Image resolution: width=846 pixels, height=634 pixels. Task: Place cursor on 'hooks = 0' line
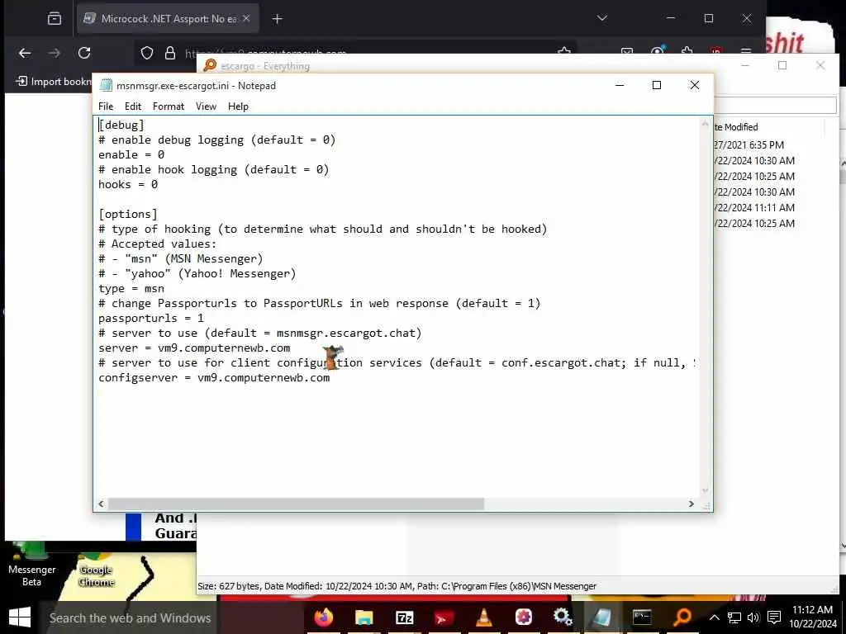[x=128, y=185]
